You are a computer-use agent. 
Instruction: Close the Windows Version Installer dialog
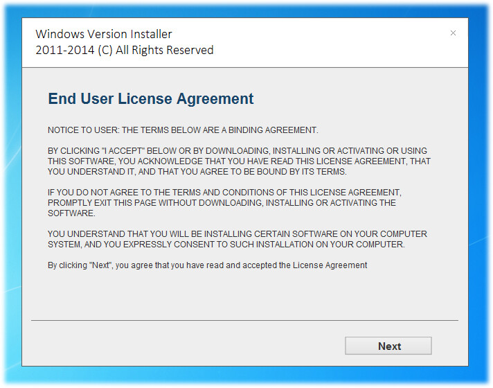[453, 33]
